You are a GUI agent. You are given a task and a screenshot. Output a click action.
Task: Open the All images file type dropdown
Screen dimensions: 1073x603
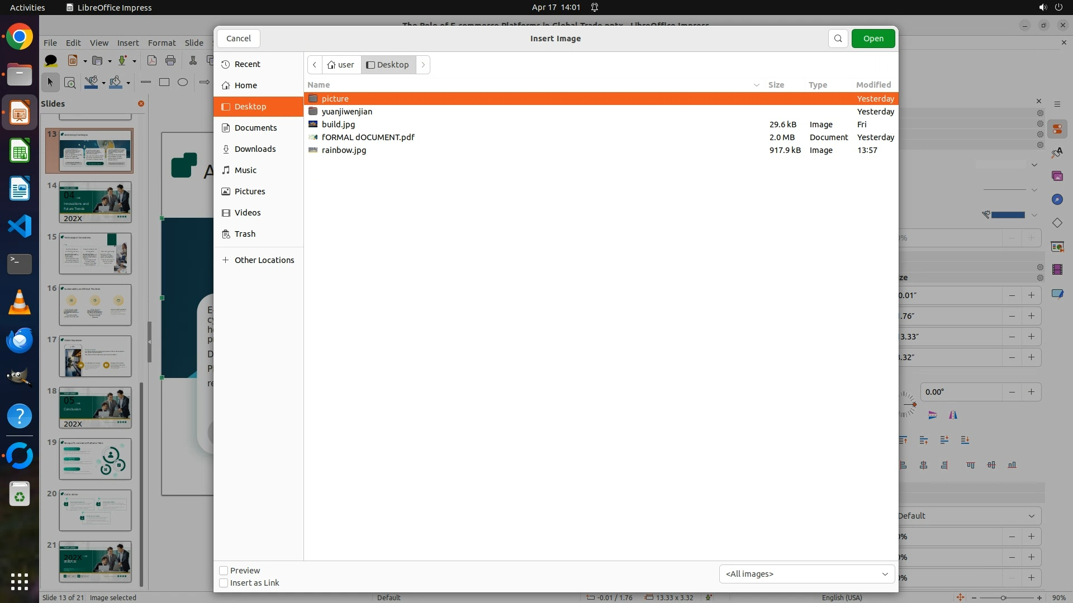coord(806,574)
